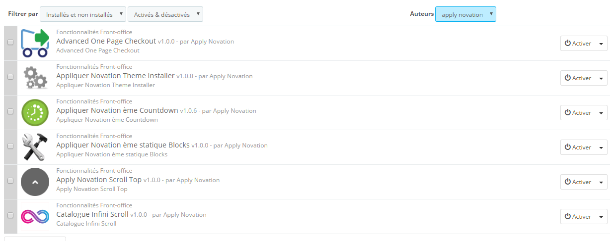Screen dimensions: 615x241
Task: Click Activer for Appliquer Novation Theme Installer
Action: pos(578,78)
